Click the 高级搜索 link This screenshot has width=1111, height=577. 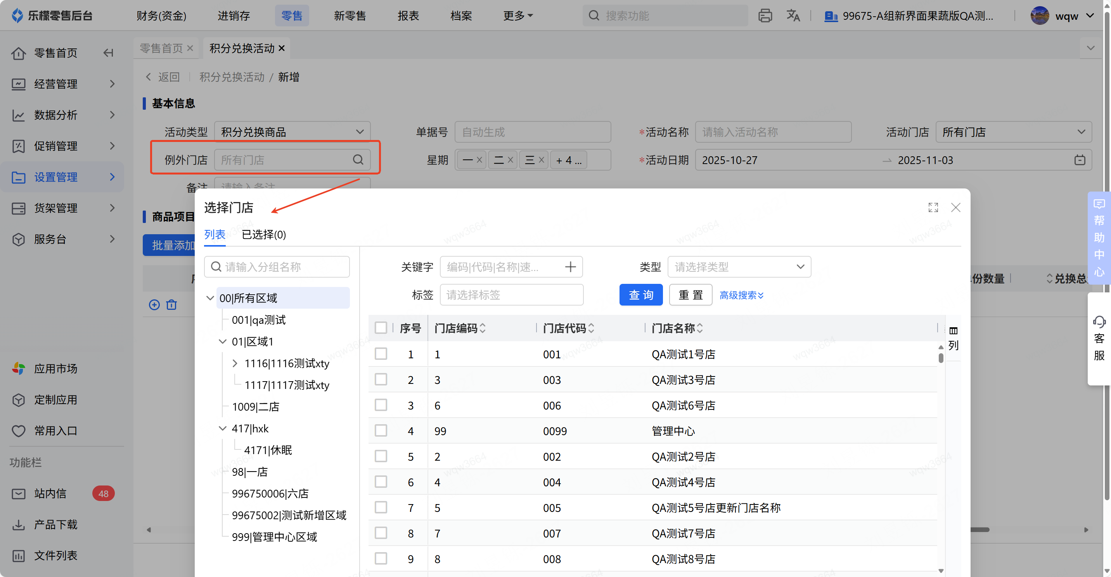(741, 295)
